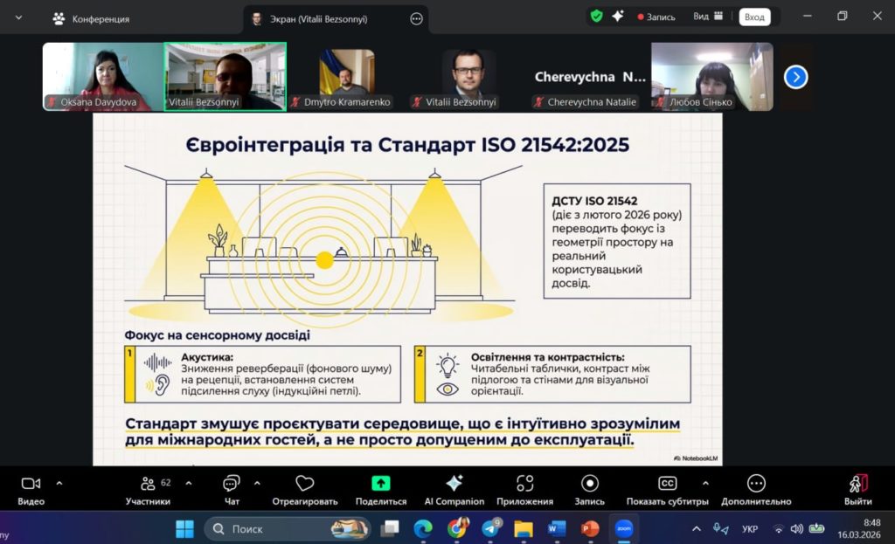Toggle captions with Показать субтитры
895x544 pixels.
667,485
